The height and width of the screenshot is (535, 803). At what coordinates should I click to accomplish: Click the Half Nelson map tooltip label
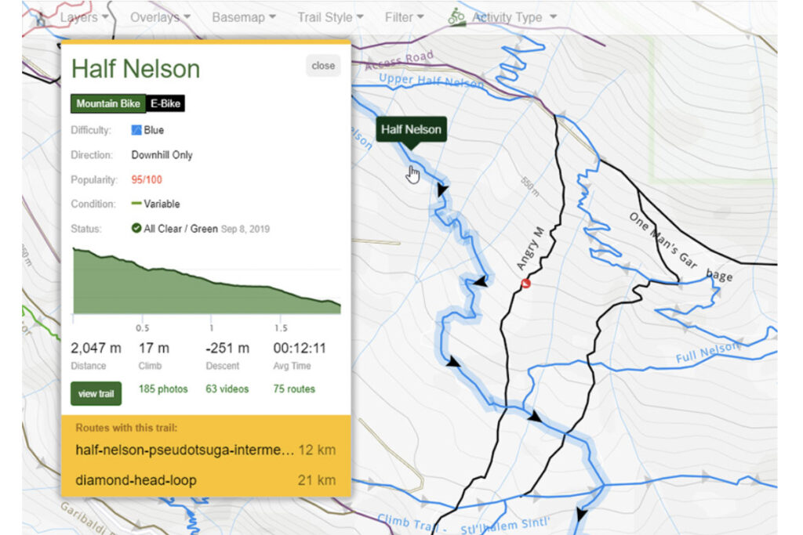click(x=411, y=129)
